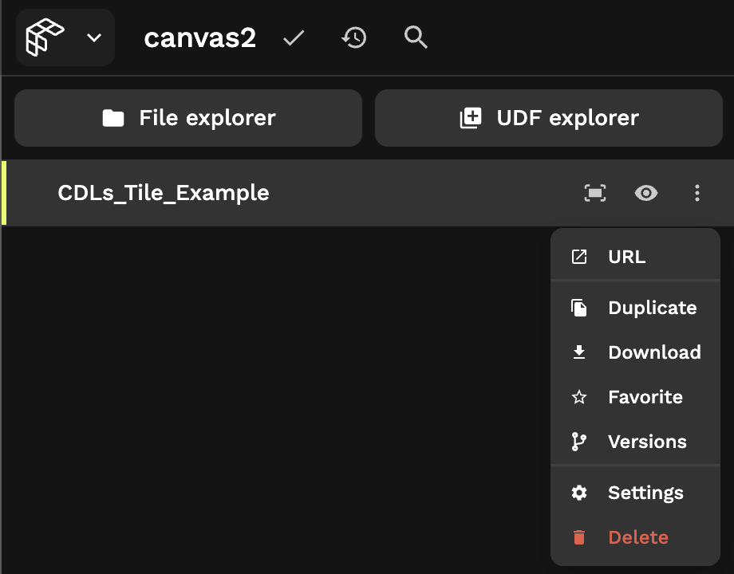Image resolution: width=734 pixels, height=574 pixels.
Task: Click the checkmark save status icon
Action: [294, 37]
